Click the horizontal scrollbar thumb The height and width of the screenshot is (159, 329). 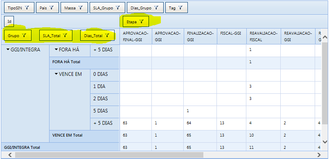(109, 155)
